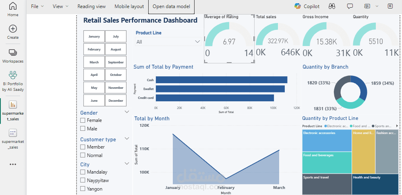Open the more options ellipsis in sidebar
Viewport: 402px width, 195px height.
(13, 164)
